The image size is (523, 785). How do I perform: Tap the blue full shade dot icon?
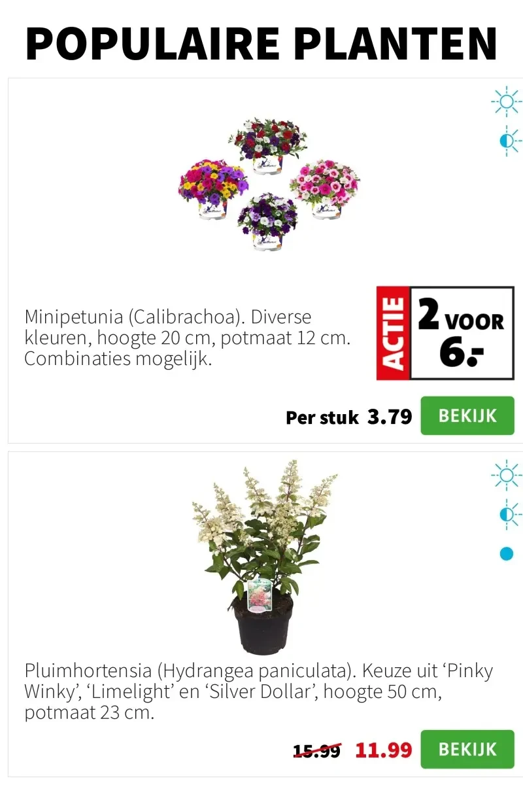(507, 554)
